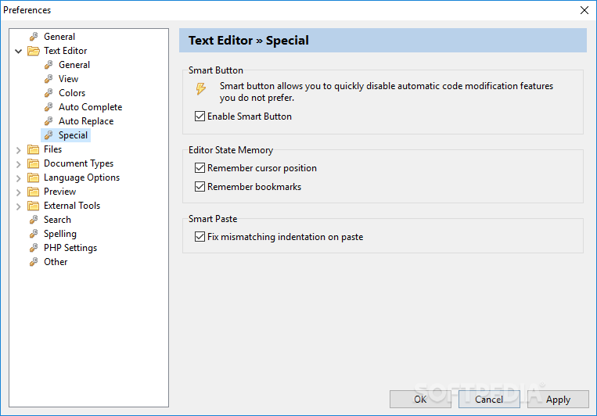597x416 pixels.
Task: Click the open folder icon beside Text Editor
Action: (33, 51)
